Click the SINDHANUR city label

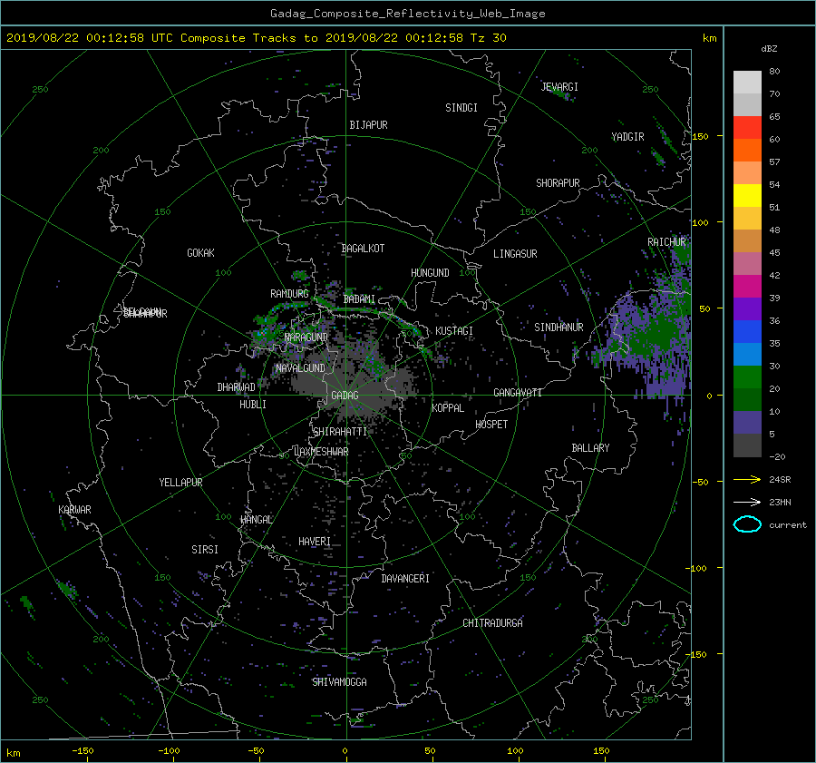click(559, 328)
